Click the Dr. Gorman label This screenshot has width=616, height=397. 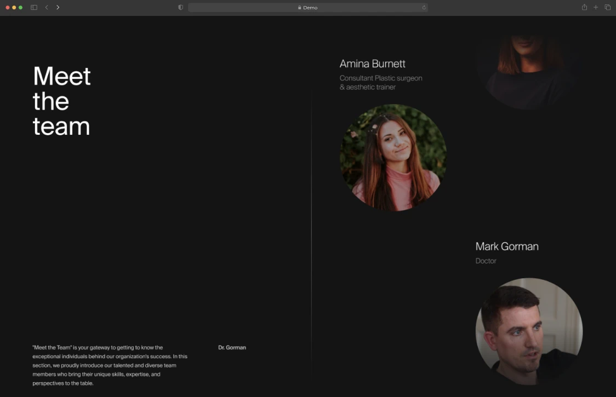(x=232, y=348)
